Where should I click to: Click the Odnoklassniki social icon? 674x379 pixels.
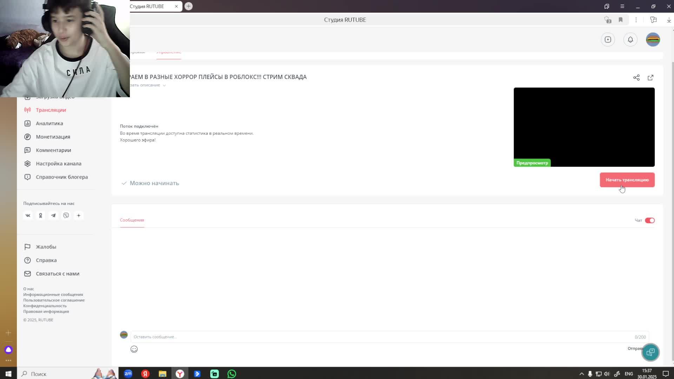pos(40,215)
